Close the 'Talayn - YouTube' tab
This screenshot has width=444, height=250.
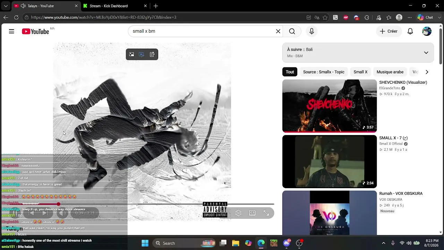[76, 6]
